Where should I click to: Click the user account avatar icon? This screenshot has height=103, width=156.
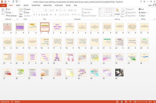155,5
